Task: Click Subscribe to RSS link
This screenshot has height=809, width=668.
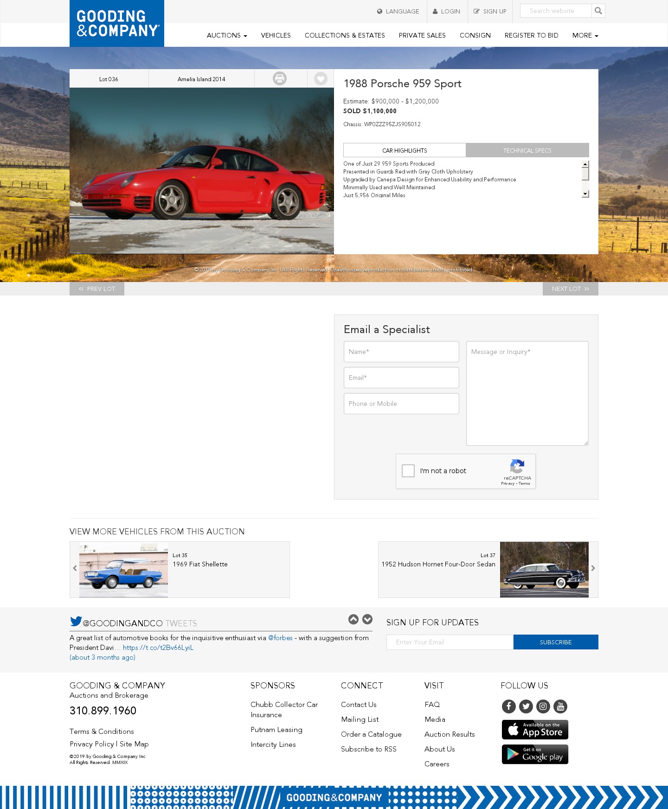Action: coord(369,749)
